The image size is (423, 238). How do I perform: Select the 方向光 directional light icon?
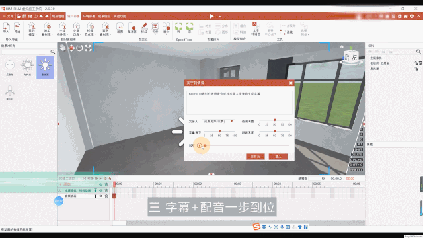coord(28,67)
